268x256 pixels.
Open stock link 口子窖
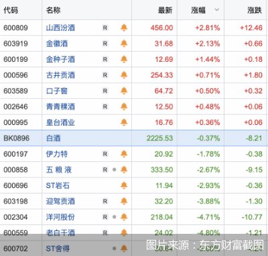click(x=57, y=91)
